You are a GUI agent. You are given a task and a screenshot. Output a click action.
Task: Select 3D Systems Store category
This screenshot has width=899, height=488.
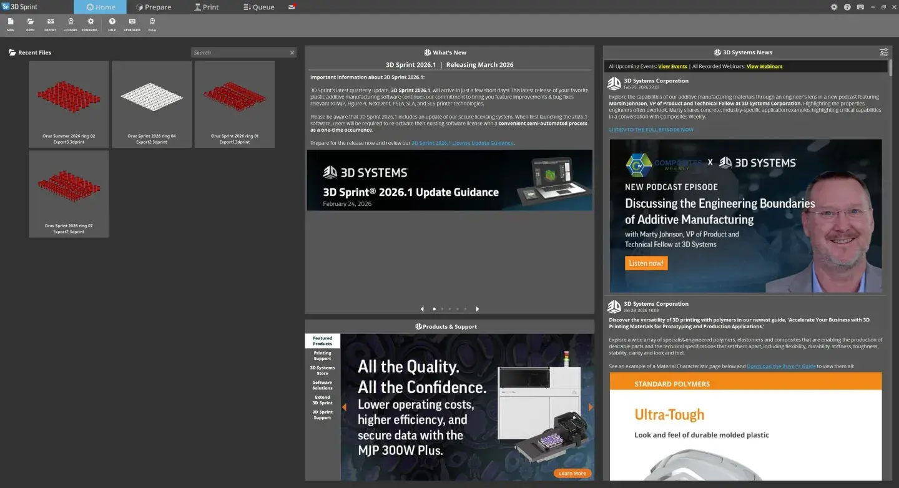323,371
